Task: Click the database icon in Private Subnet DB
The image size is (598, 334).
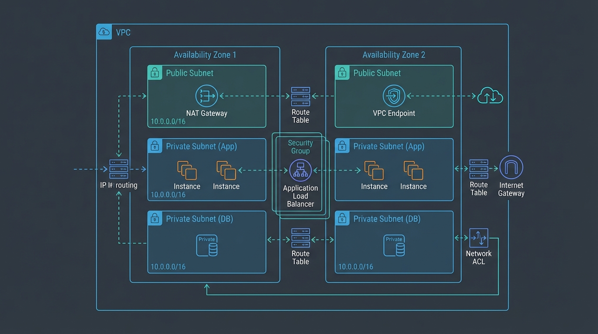Action: [206, 246]
